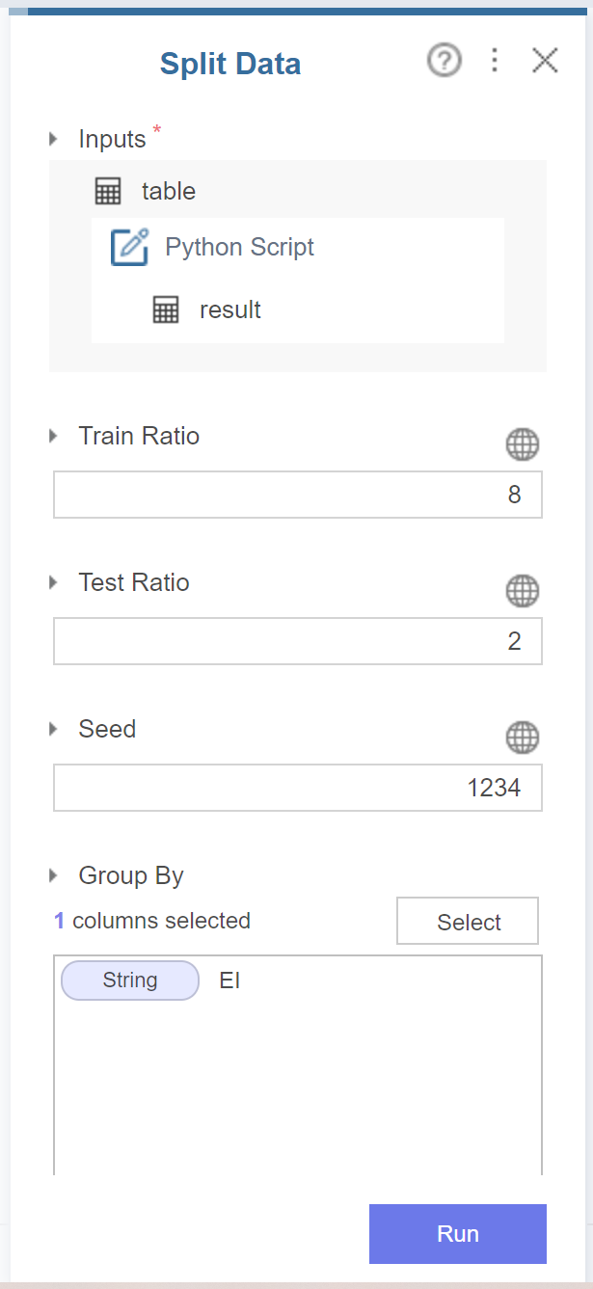Image resolution: width=593 pixels, height=1289 pixels.
Task: Run the Split Data function
Action: coord(457,1234)
